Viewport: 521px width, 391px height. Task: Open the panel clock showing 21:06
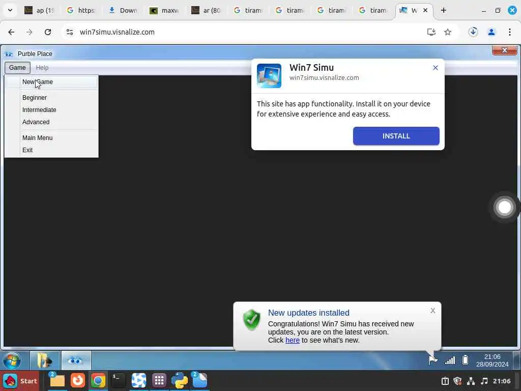coord(502,381)
